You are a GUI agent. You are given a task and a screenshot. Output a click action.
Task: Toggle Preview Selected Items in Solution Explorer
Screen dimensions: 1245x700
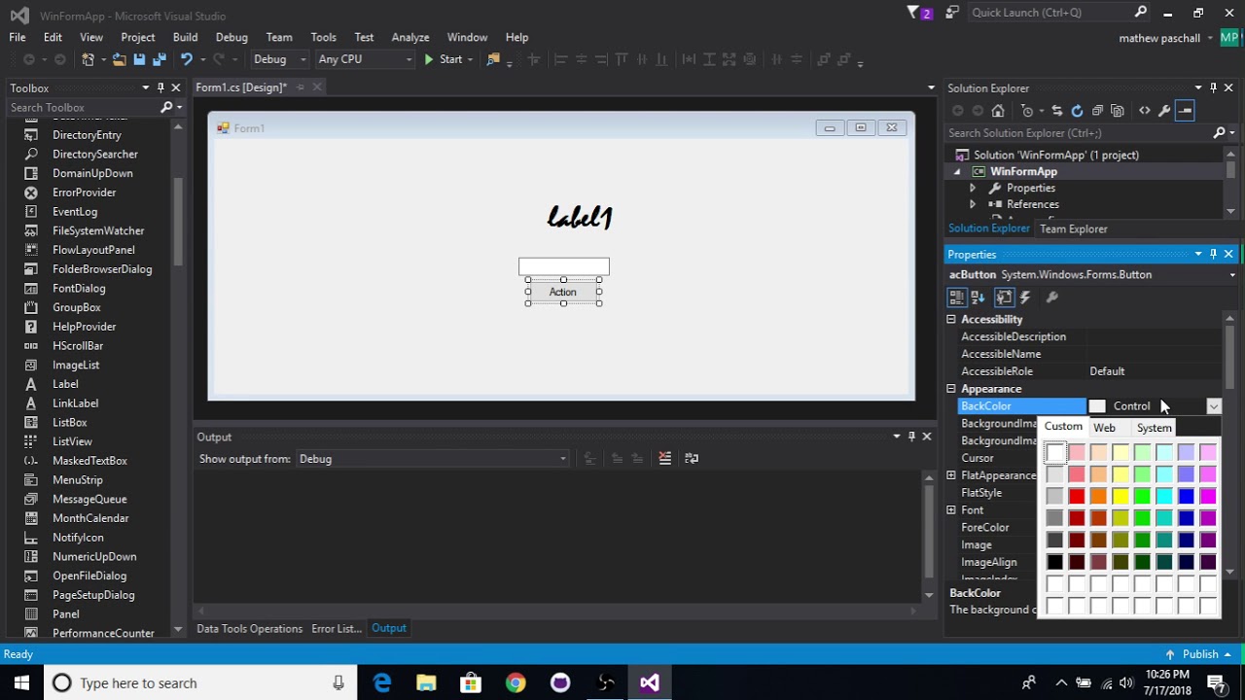tap(1185, 111)
